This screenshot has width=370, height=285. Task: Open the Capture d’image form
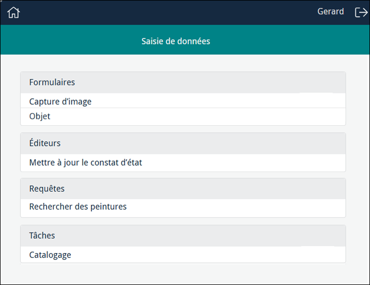click(183, 101)
